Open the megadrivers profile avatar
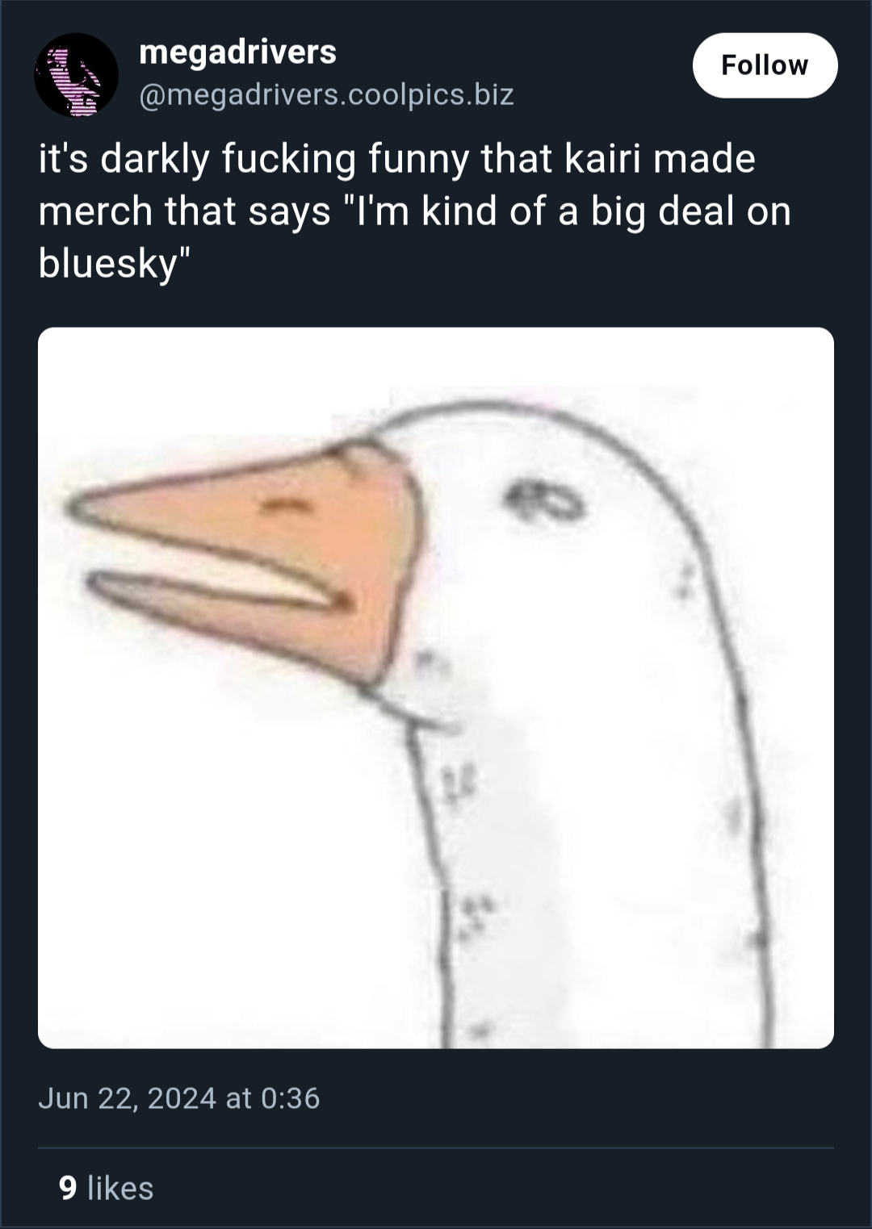Viewport: 872px width, 1229px height. [77, 75]
